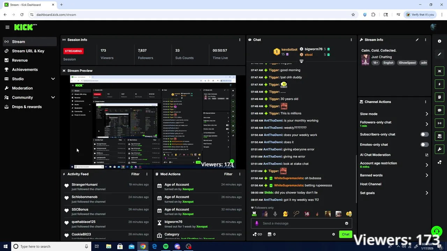Open support headset chat bubble

[x=436, y=231]
